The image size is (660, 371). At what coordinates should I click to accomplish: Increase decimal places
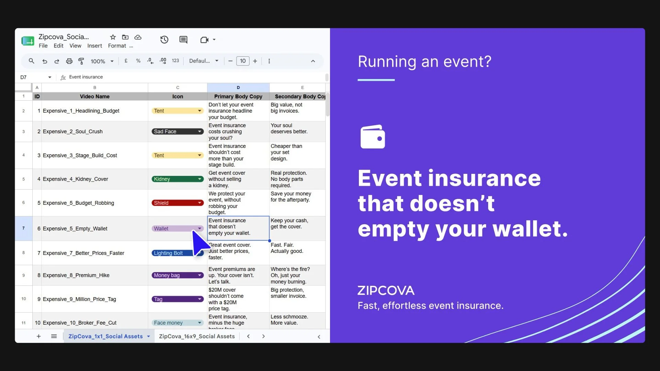coord(163,61)
